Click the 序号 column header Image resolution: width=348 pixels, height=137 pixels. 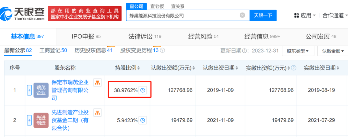15,68
